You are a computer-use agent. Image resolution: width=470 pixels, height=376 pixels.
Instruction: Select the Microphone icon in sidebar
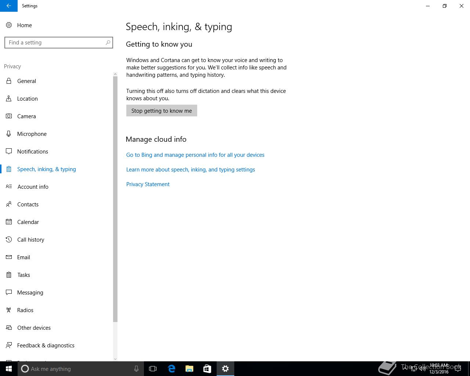[9, 134]
